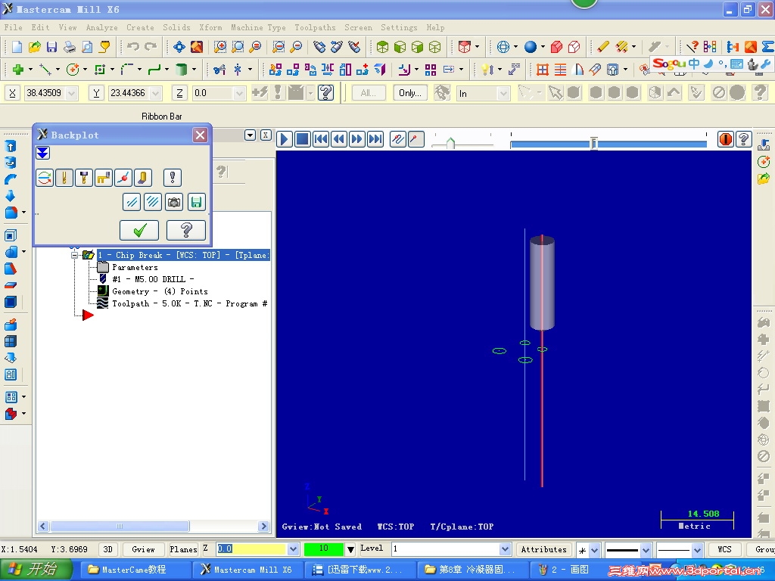Click the horizontal scrollbar in operations panel
Screen dimensions: 775x581
coord(119,527)
